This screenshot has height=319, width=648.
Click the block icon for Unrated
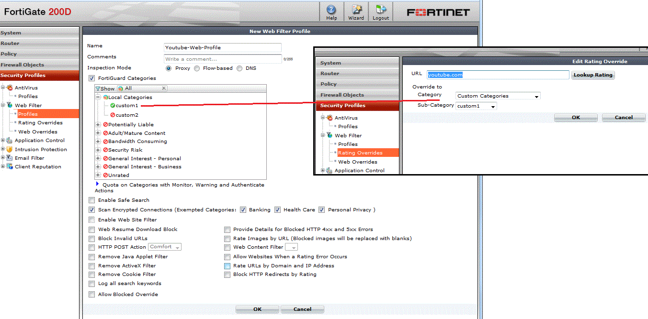click(x=105, y=175)
